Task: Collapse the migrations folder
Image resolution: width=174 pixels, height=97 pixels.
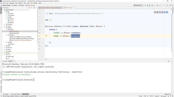Action: [6, 35]
